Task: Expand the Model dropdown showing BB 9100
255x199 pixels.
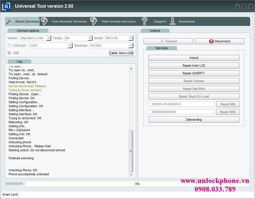Action: [x=131, y=38]
